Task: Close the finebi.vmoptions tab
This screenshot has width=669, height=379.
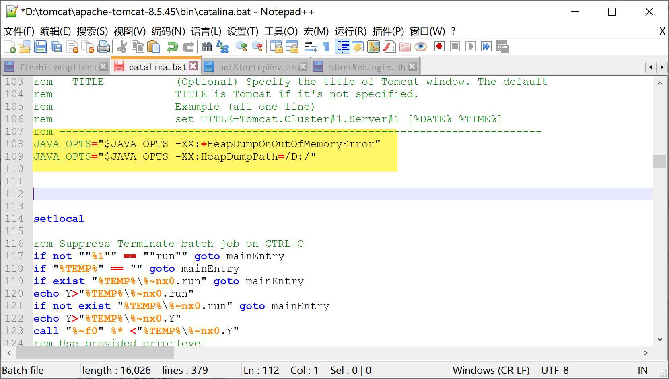Action: pyautogui.click(x=103, y=66)
